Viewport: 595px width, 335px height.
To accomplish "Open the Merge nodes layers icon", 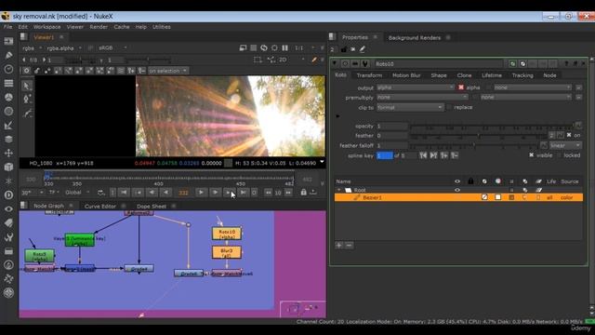I will click(8, 139).
